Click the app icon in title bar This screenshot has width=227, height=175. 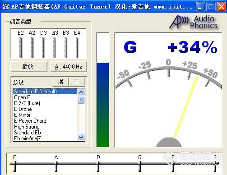[6, 6]
